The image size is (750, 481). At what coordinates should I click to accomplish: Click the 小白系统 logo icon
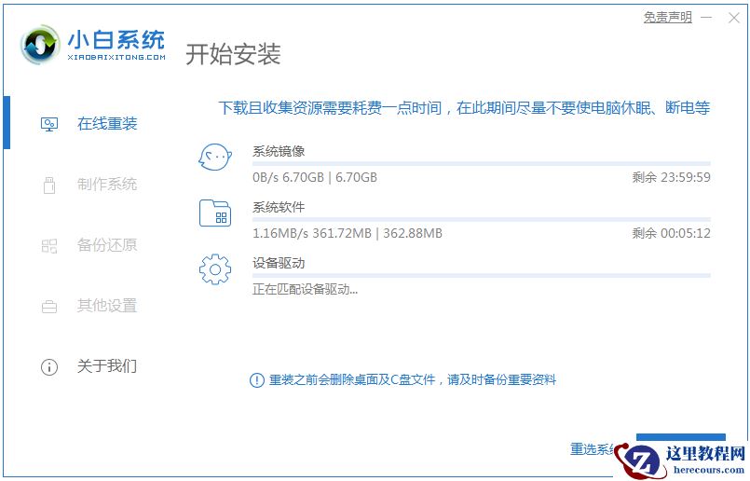tap(40, 45)
